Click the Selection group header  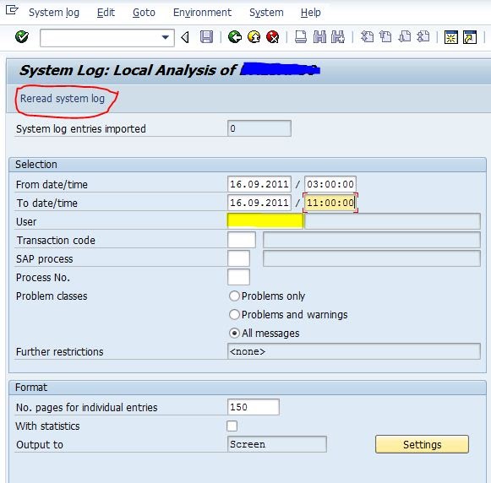[x=248, y=165]
